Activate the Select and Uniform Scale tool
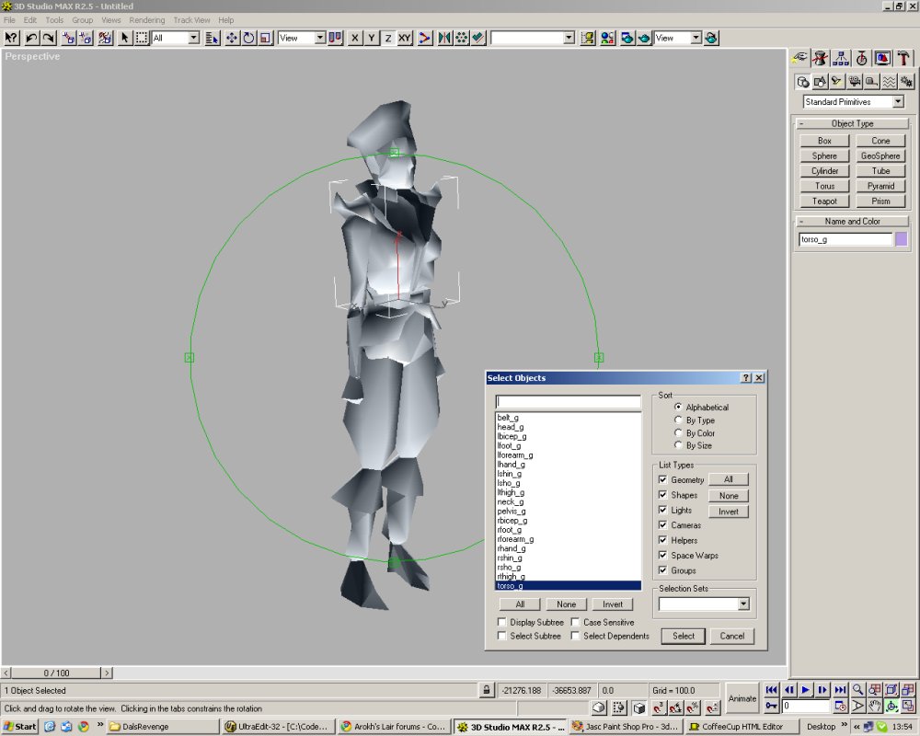This screenshot has width=920, height=736. click(266, 38)
